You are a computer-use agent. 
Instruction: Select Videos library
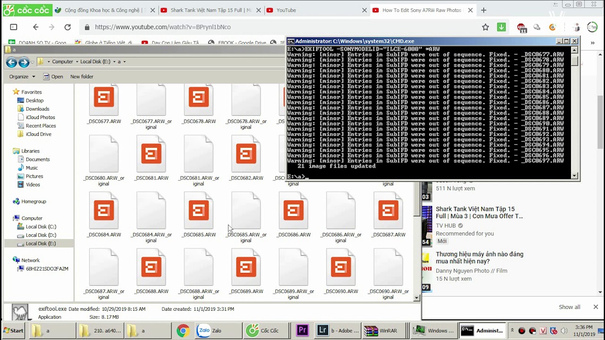[33, 185]
